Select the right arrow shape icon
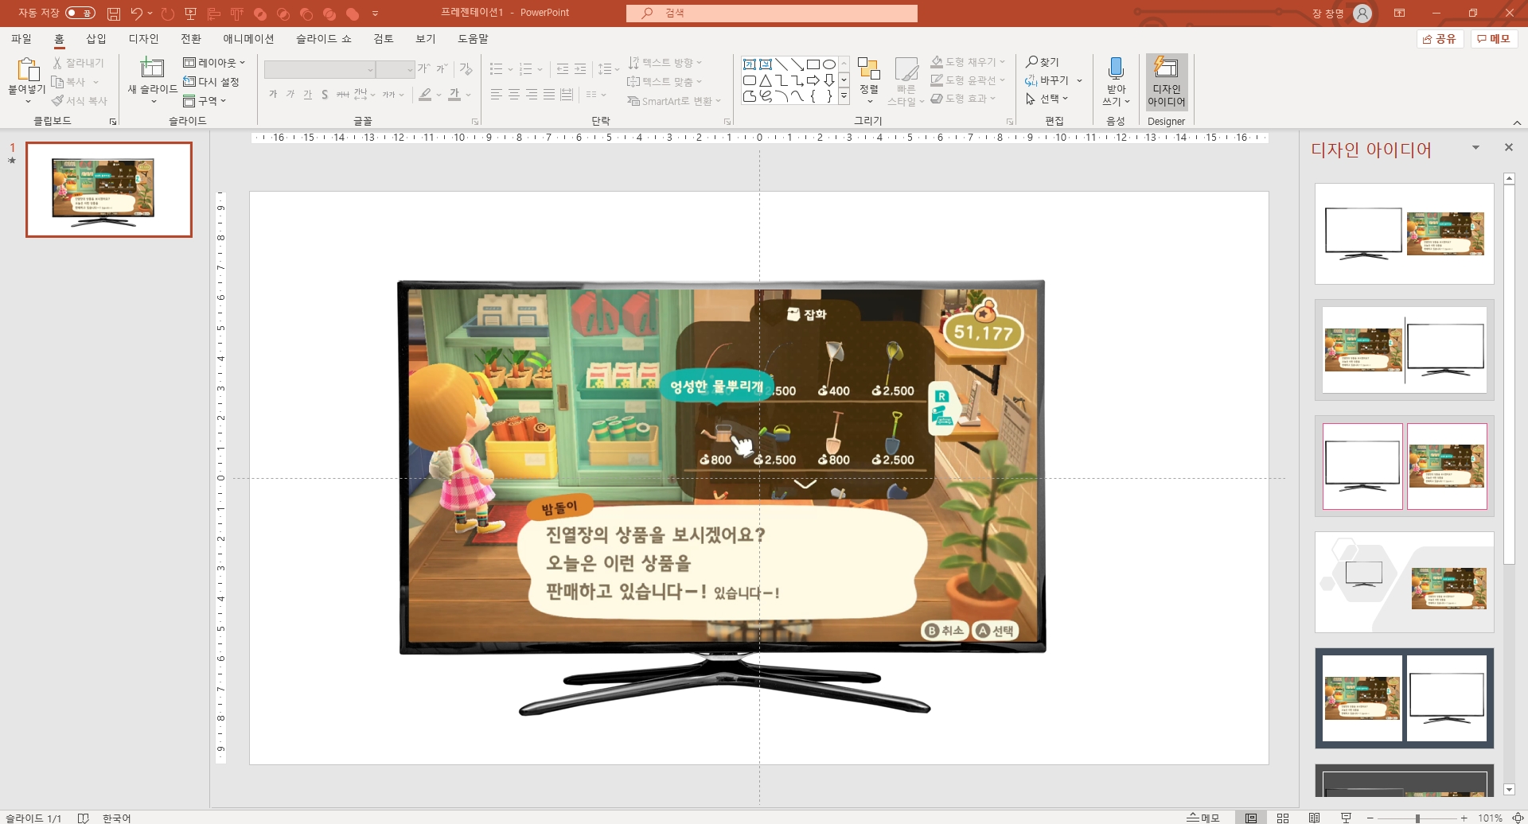Screen dimensions: 1528x824 pos(813,80)
